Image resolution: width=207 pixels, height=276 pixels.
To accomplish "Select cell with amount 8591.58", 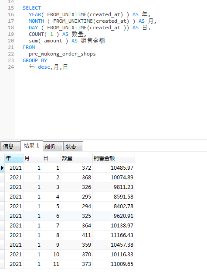I will (x=114, y=197).
